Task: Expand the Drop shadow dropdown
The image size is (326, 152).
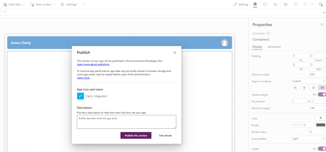Action: point(308,138)
